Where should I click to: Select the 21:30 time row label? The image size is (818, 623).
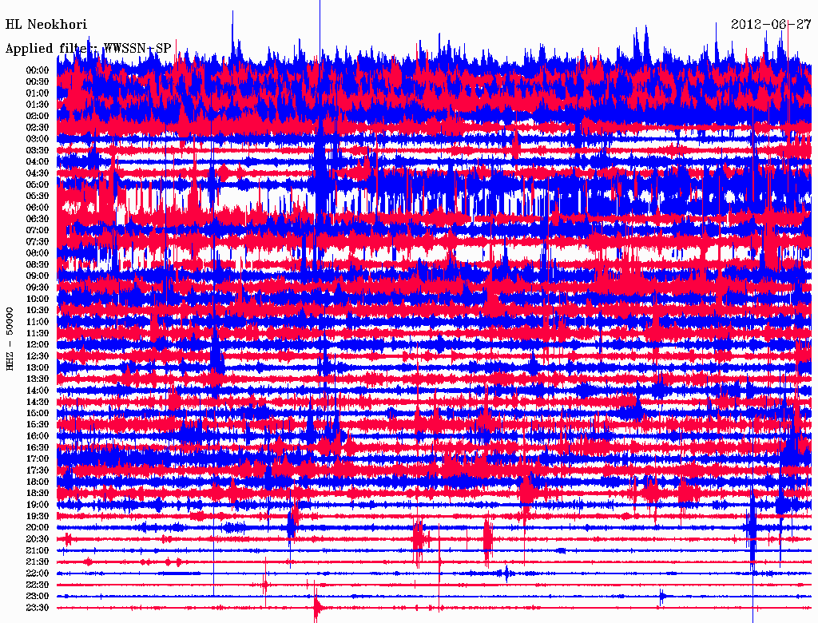38,562
